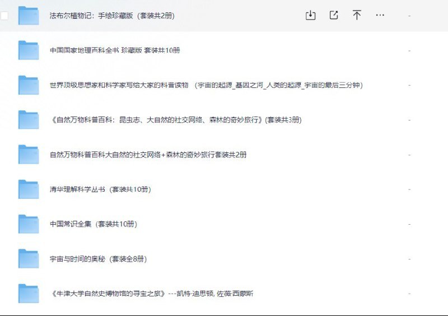448x316 pixels.
Task: Open the 牛津大学自然史博物馆的寻宝之旅 folder icon
Action: (x=29, y=294)
